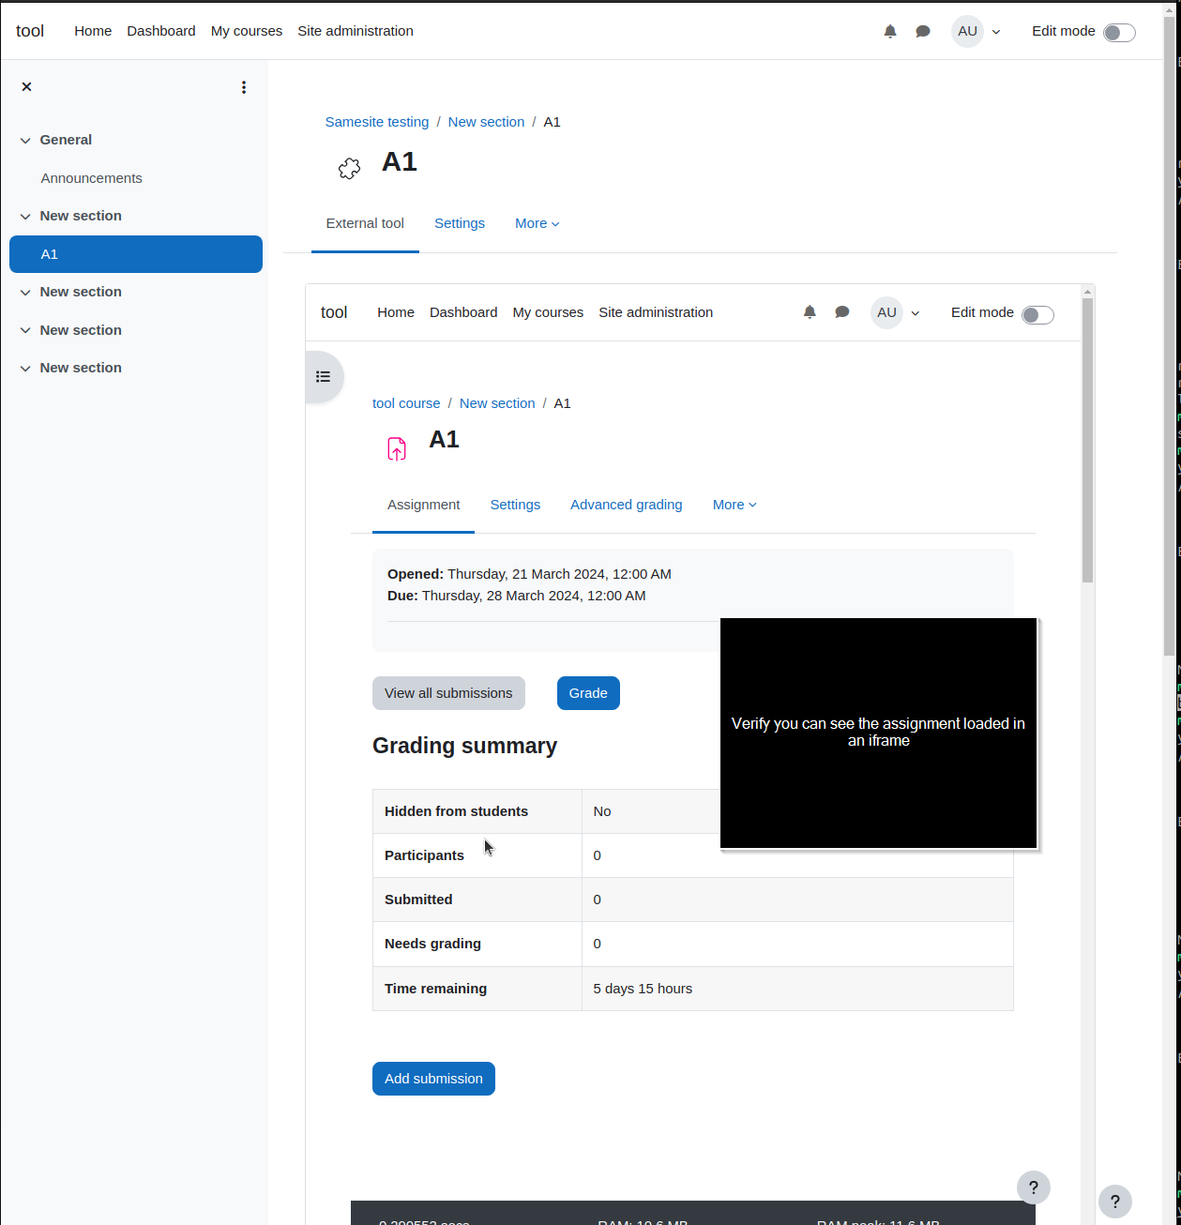
Task: Open Dashboard inside the iframe
Action: click(x=463, y=312)
